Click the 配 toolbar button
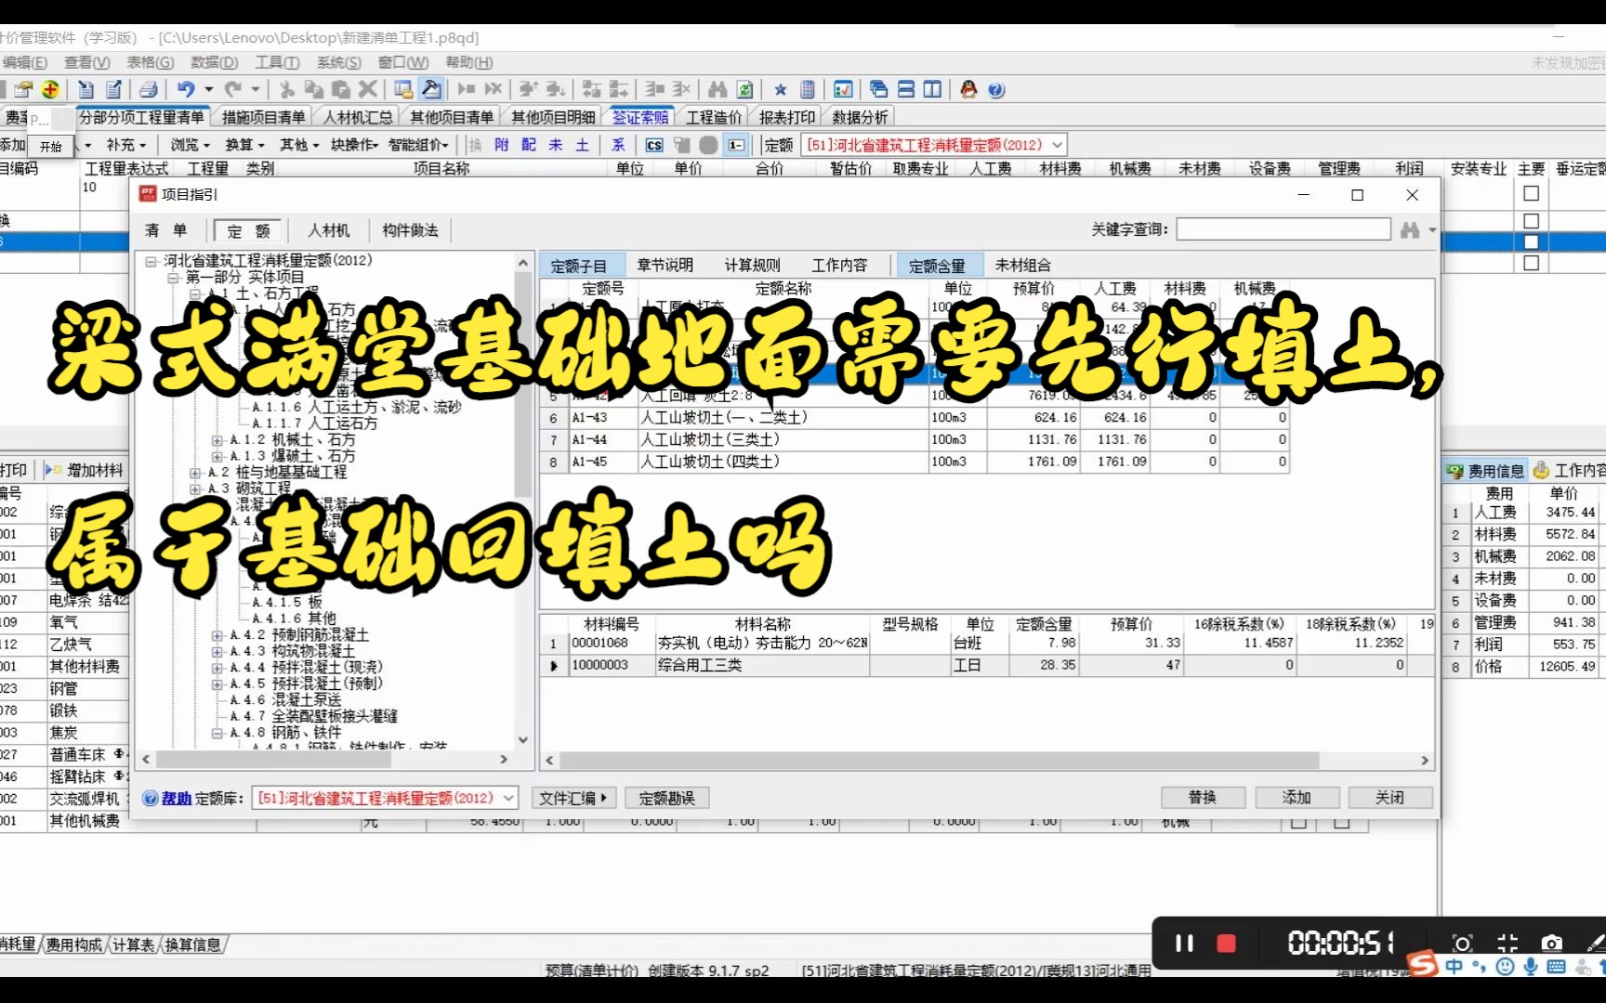 529,145
